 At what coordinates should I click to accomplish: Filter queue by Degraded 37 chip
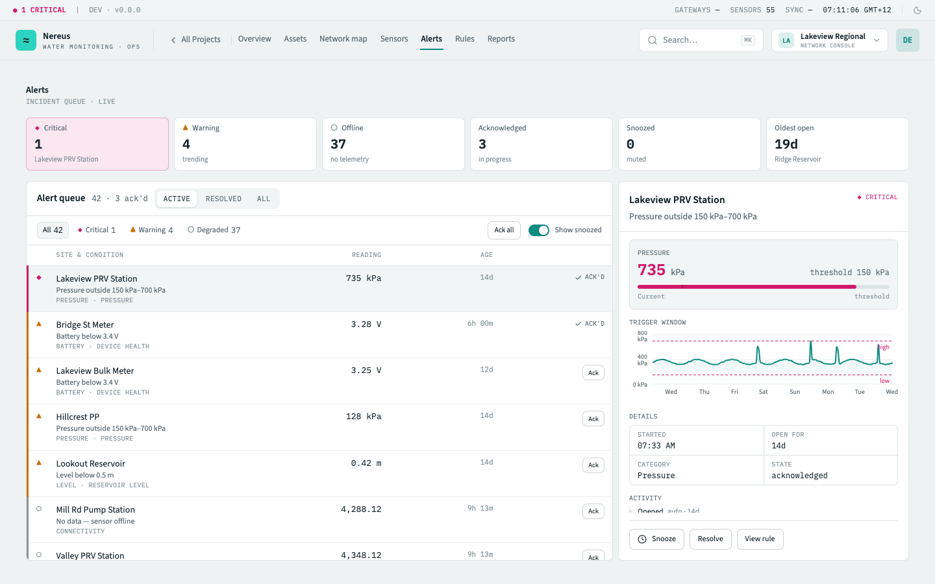point(214,230)
